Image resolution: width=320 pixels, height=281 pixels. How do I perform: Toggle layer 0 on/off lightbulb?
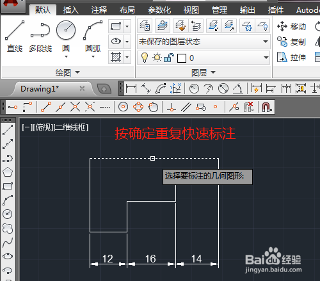[145, 58]
